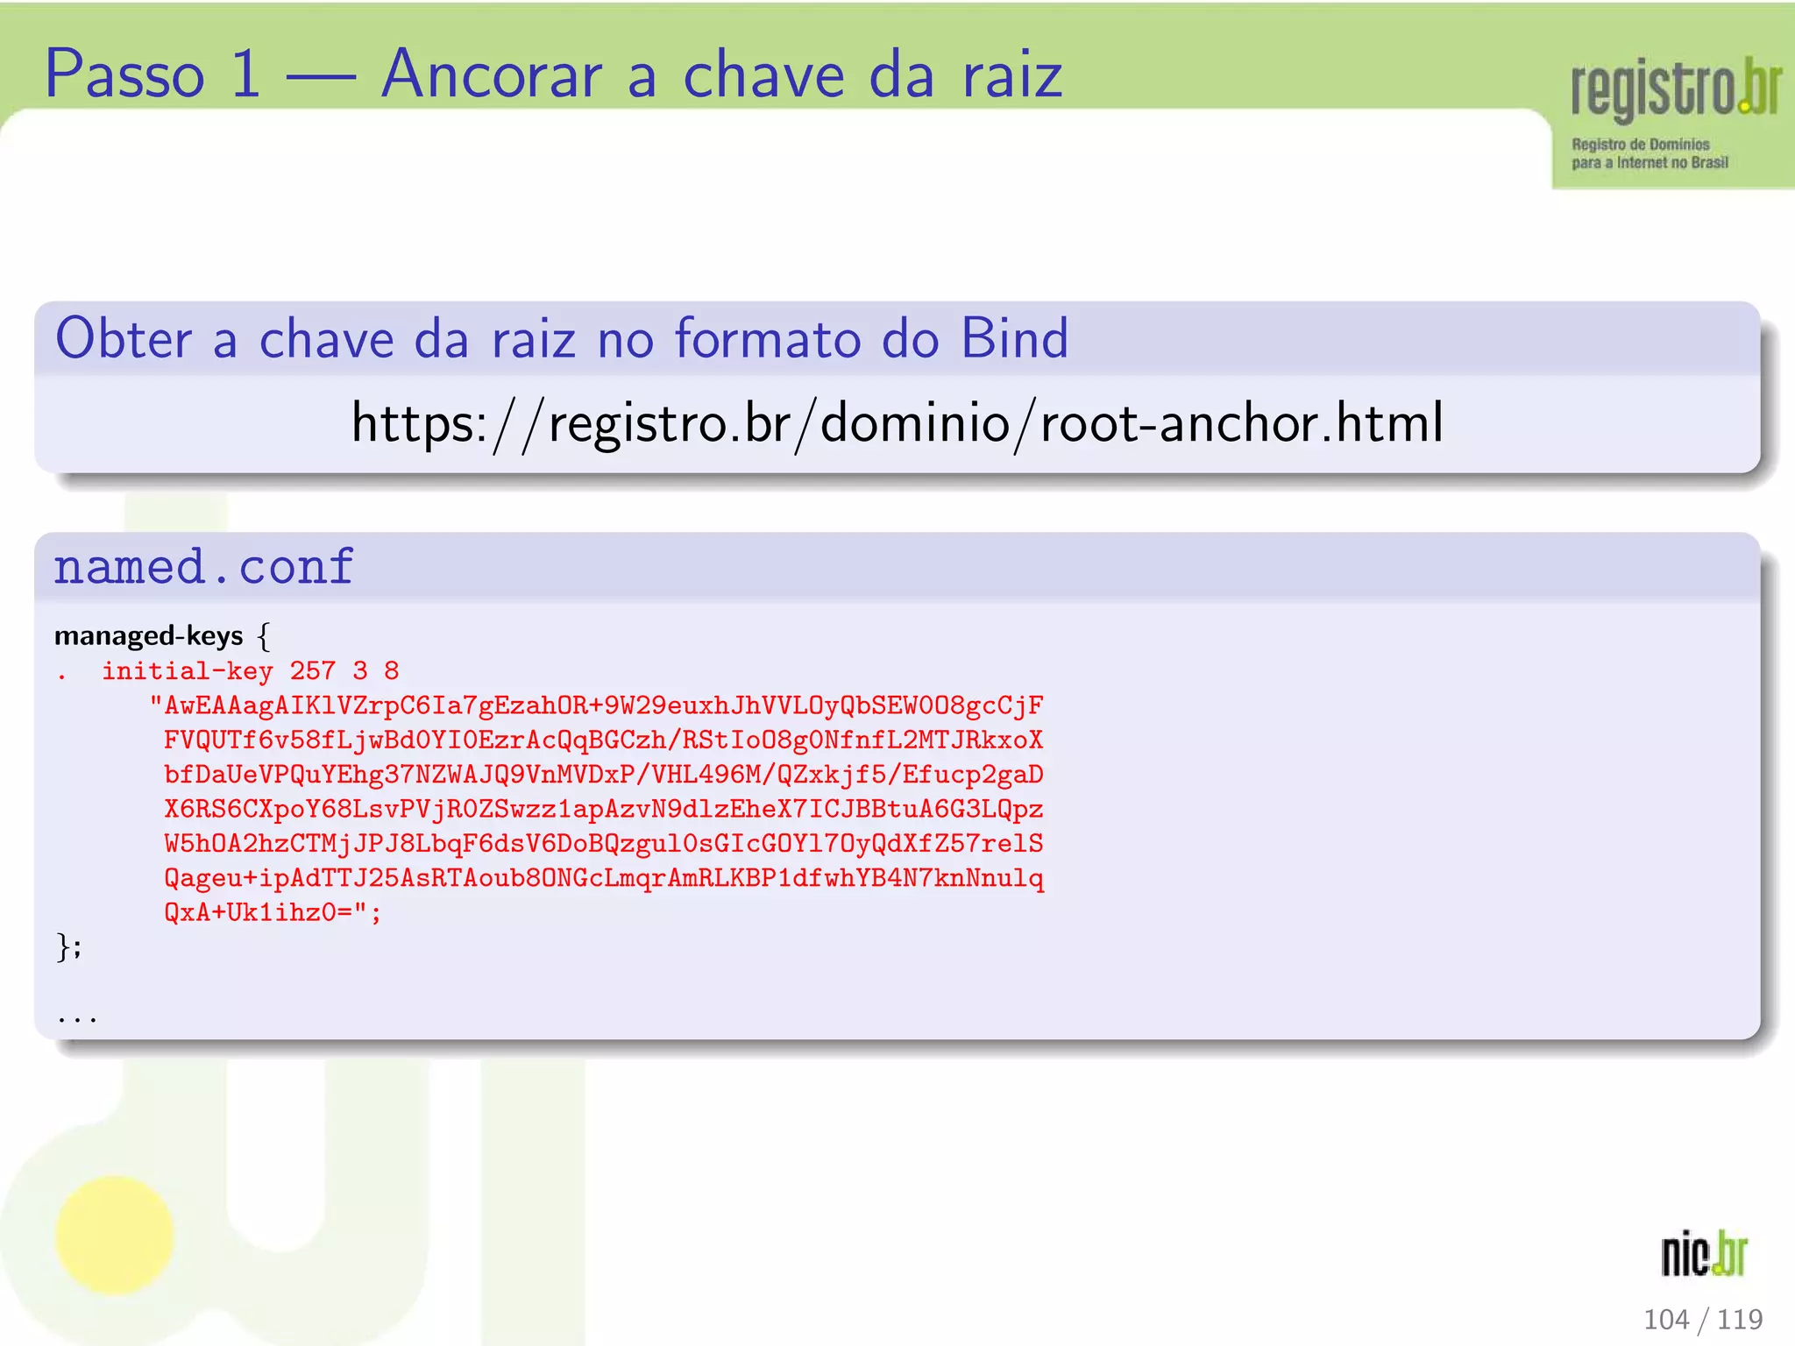Click the closing '};' line
Viewport: 1795px width, 1346px height.
pos(69,947)
